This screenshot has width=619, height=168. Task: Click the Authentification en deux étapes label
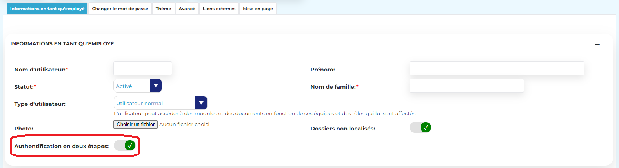click(x=62, y=146)
